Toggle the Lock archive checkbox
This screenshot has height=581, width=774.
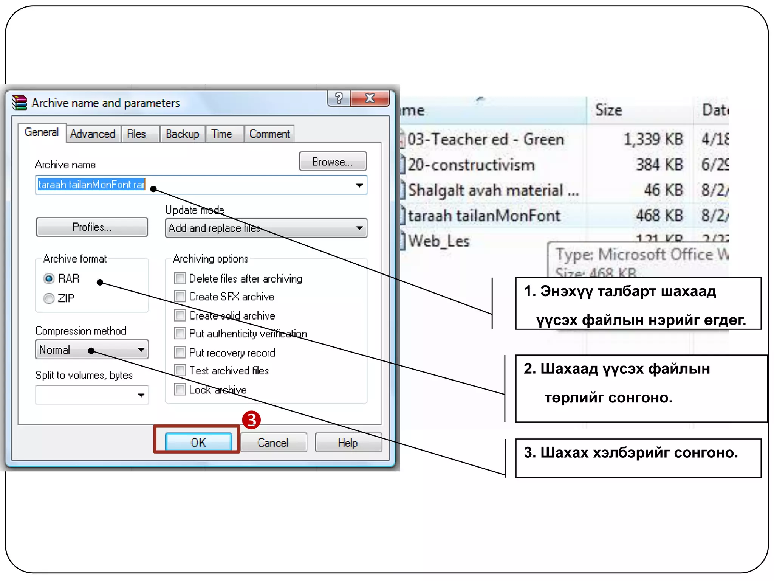[180, 389]
